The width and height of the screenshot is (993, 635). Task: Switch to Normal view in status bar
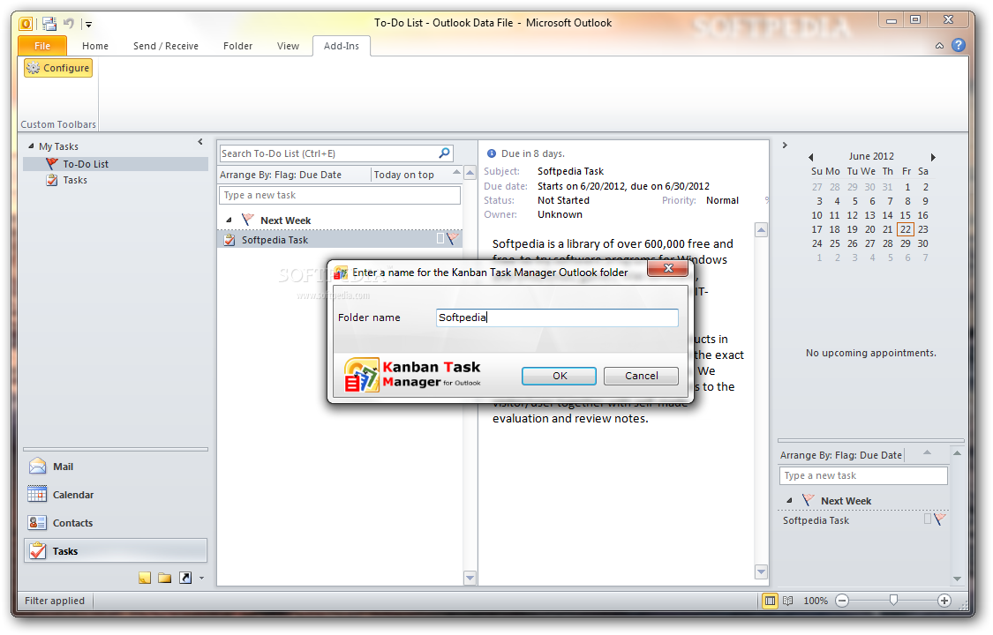[770, 601]
